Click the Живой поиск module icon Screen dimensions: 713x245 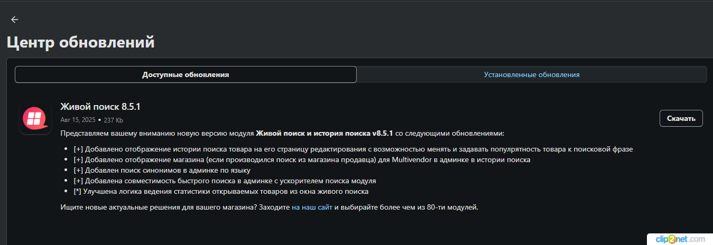35,118
